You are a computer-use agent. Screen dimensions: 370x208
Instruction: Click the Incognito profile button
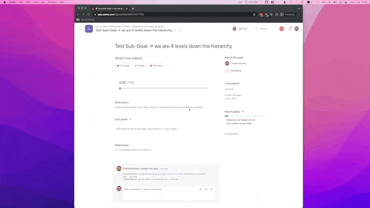coord(287,14)
